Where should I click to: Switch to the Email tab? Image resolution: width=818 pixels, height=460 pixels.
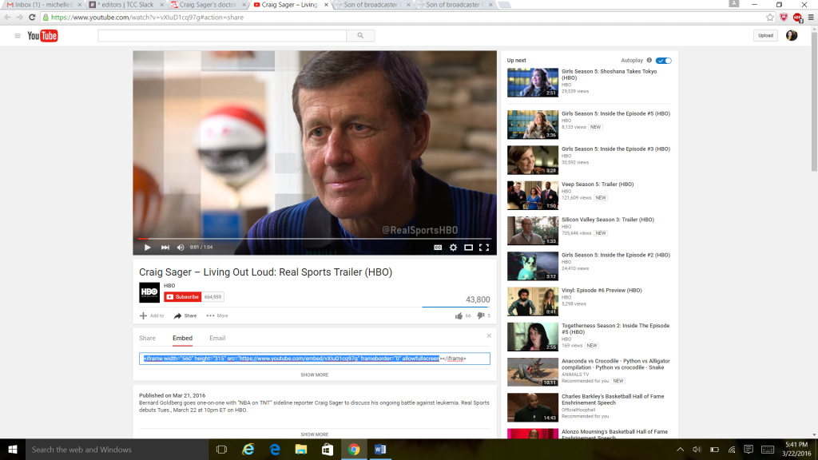pyautogui.click(x=217, y=339)
